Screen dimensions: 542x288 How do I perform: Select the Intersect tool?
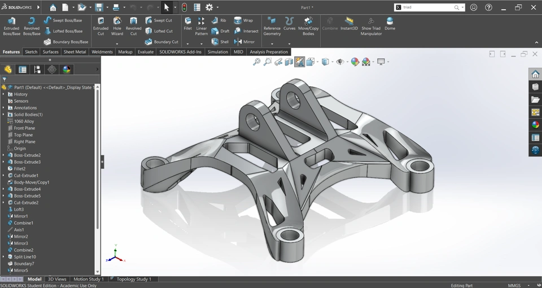tap(246, 31)
